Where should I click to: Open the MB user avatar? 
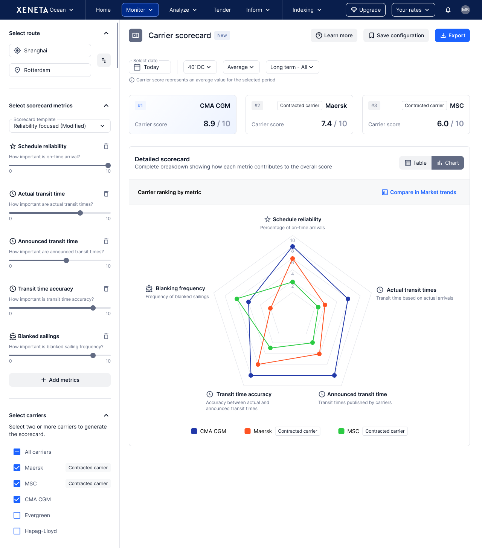pyautogui.click(x=465, y=10)
